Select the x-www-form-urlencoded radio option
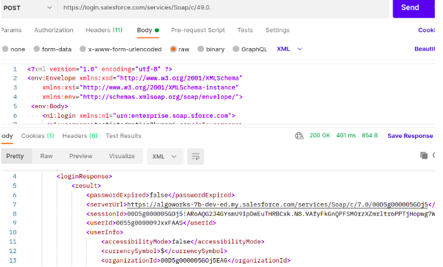 click(x=83, y=49)
